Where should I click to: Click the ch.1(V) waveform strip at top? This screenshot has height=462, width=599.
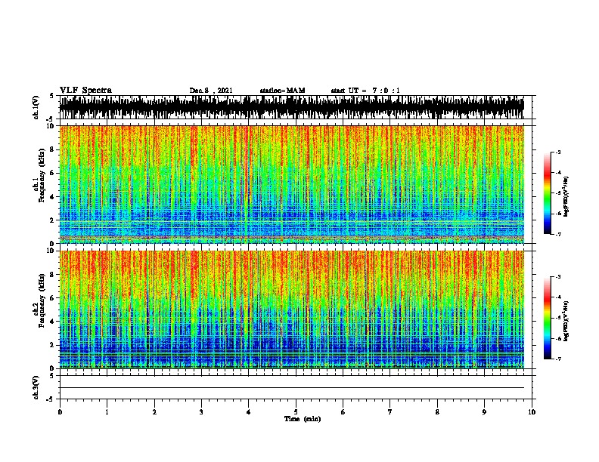coord(292,107)
